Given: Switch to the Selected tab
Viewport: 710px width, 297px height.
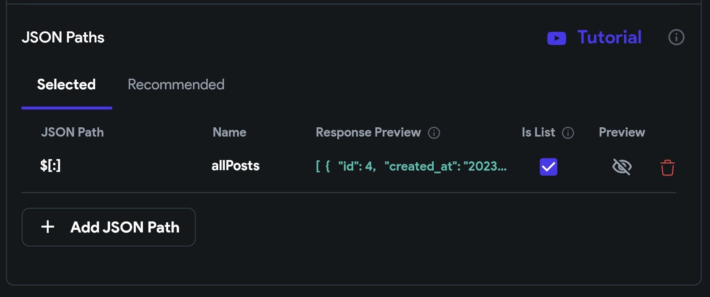Looking at the screenshot, I should tap(66, 84).
